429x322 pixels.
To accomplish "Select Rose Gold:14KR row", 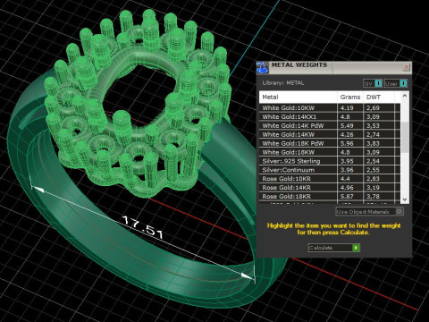I will 330,188.
